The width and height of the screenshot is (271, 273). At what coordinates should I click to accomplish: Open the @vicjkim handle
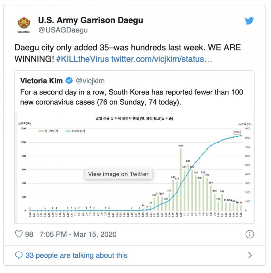(x=90, y=81)
